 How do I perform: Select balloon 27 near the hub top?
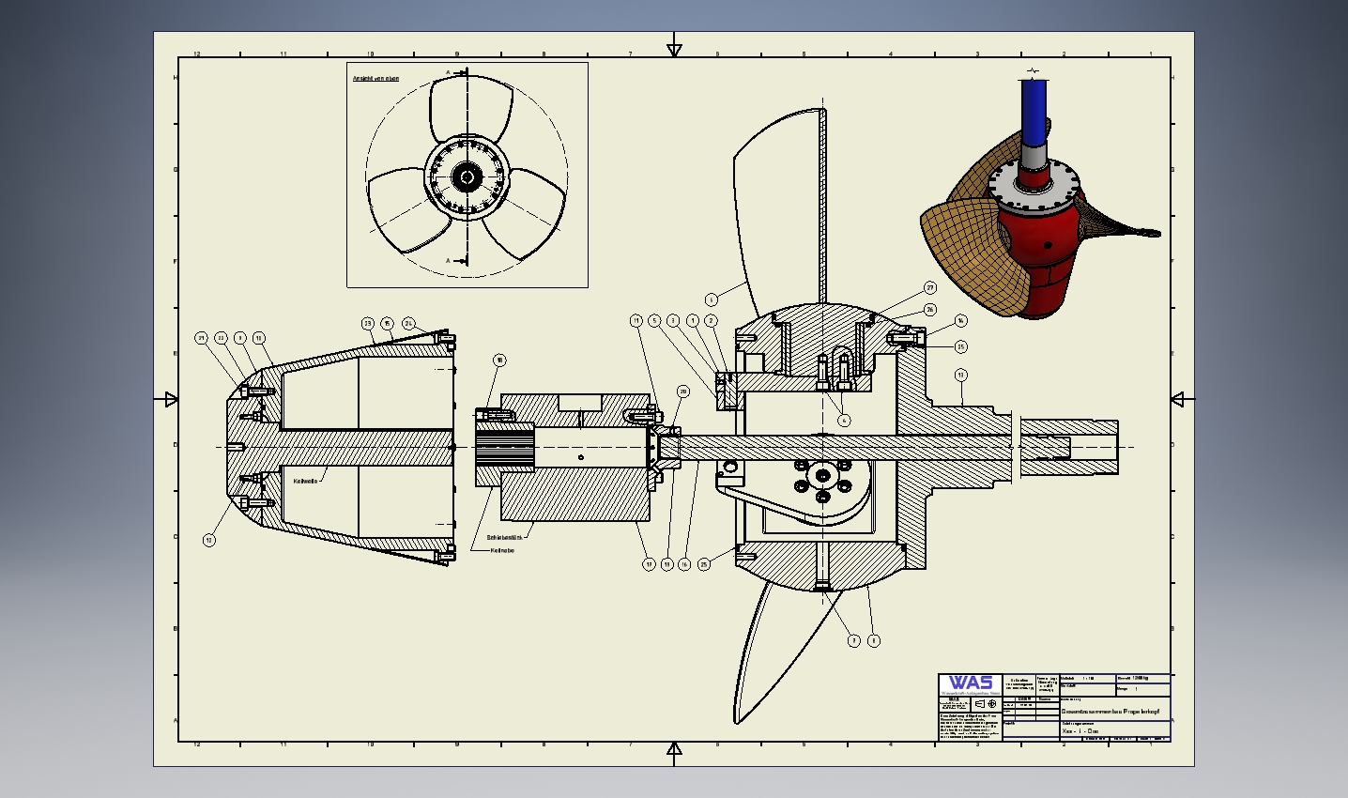pyautogui.click(x=930, y=288)
